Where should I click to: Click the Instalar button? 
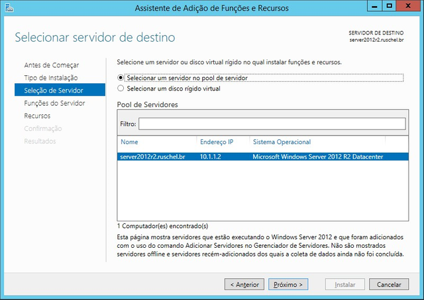(344, 284)
